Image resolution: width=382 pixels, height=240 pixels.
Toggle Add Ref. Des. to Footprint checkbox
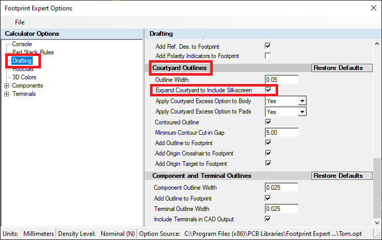click(268, 46)
